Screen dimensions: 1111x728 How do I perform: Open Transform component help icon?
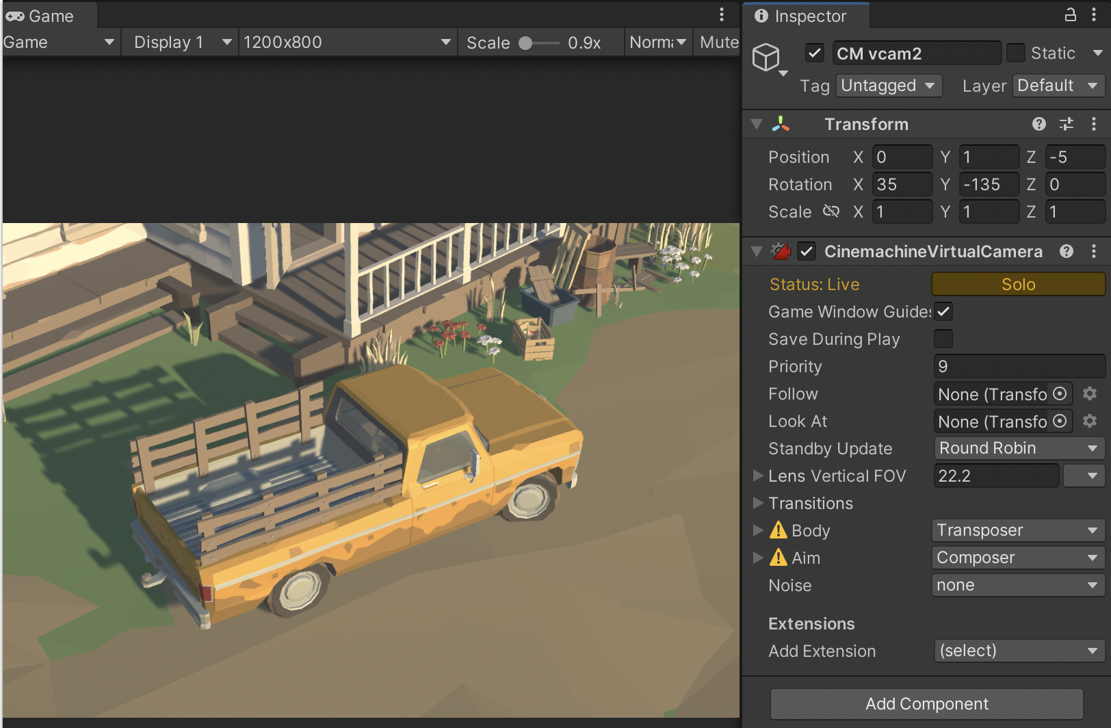pyautogui.click(x=1039, y=124)
